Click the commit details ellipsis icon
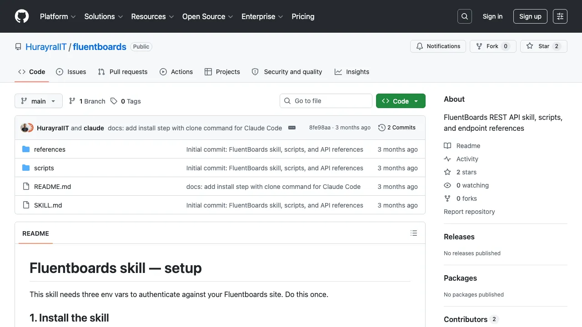This screenshot has width=582, height=327. (292, 128)
